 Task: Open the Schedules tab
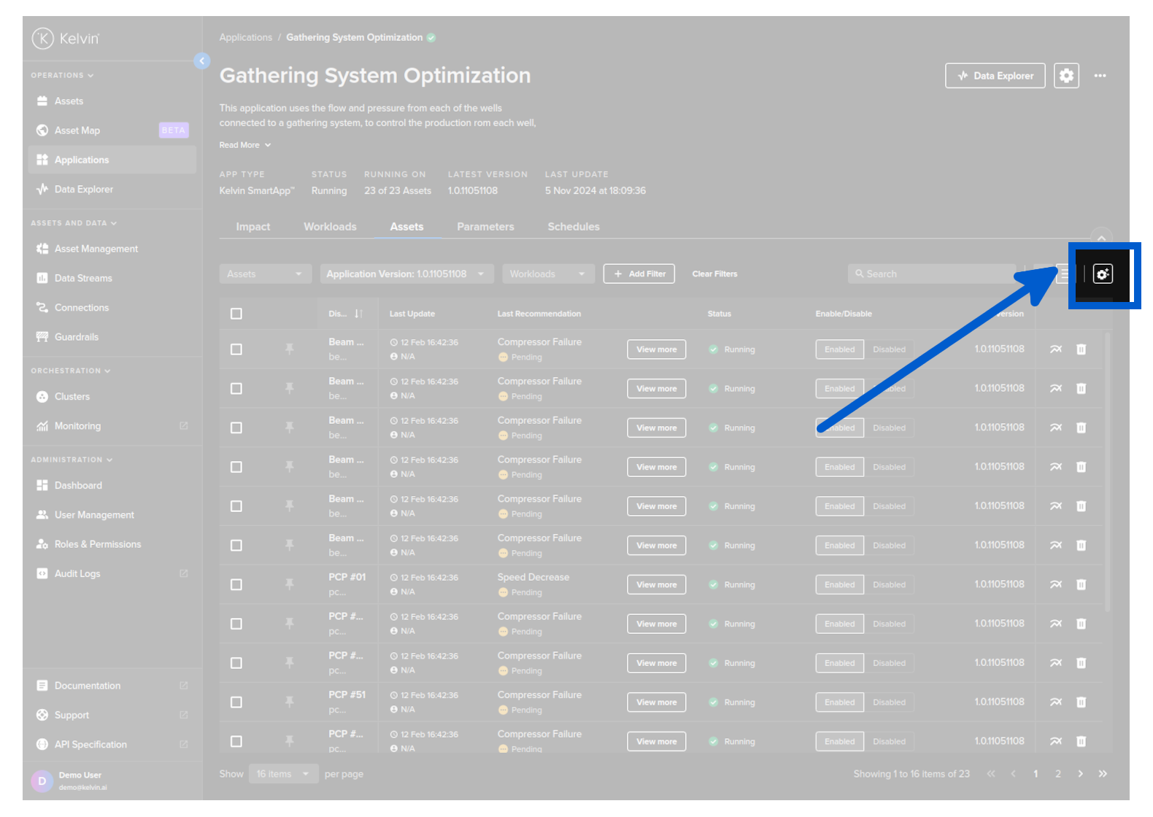coord(574,227)
